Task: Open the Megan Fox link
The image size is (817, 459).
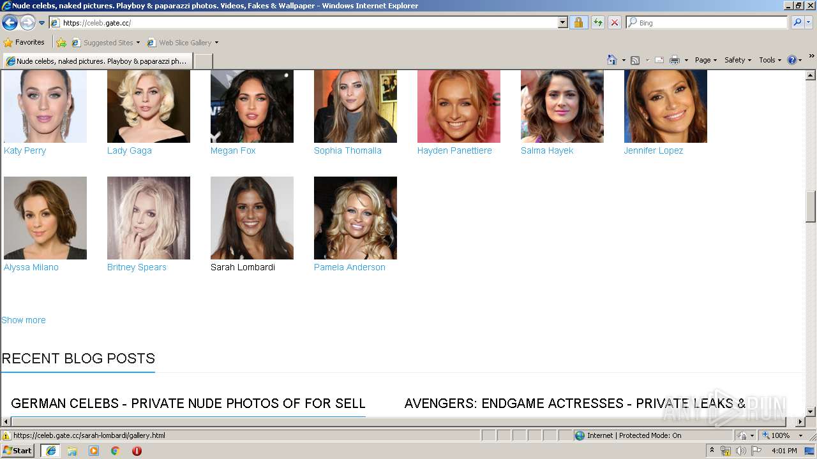Action: 233,150
